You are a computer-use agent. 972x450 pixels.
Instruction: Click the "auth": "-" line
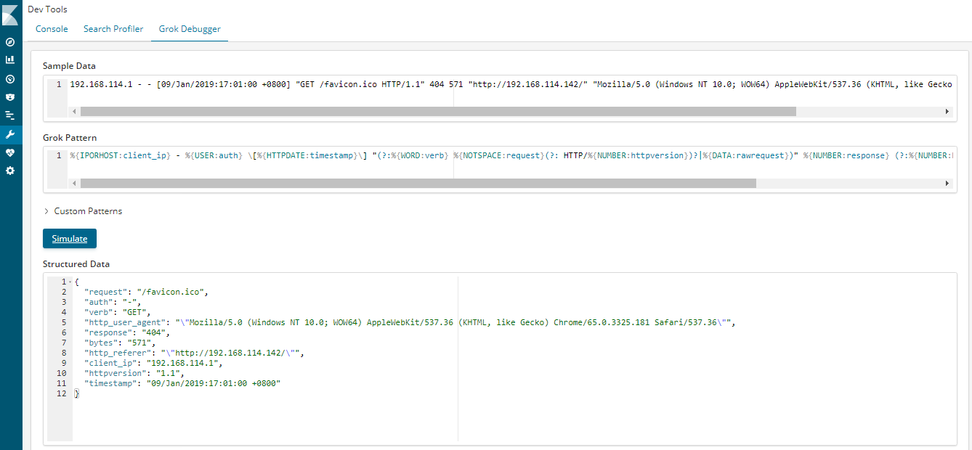tap(113, 302)
